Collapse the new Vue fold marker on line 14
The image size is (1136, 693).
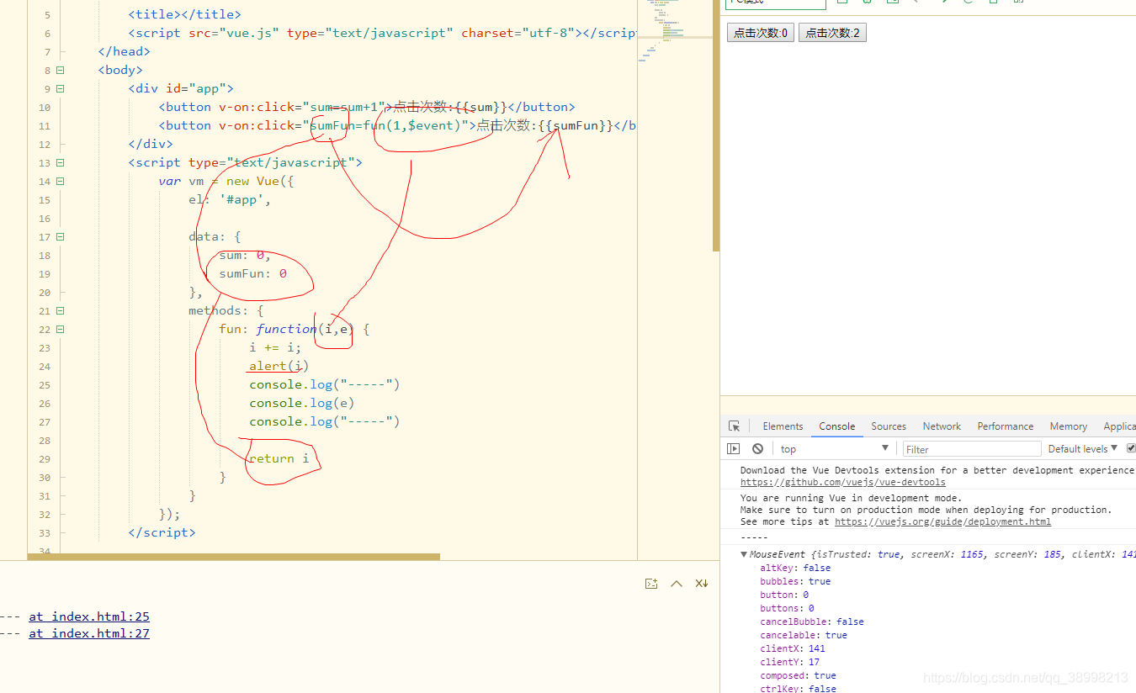coord(61,182)
